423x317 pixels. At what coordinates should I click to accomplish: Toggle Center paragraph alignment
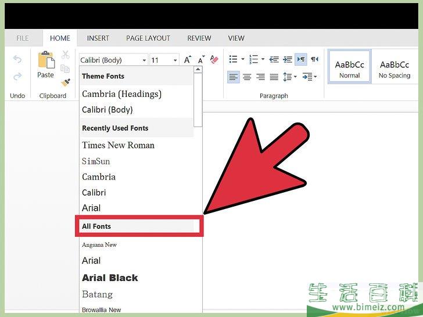click(247, 77)
